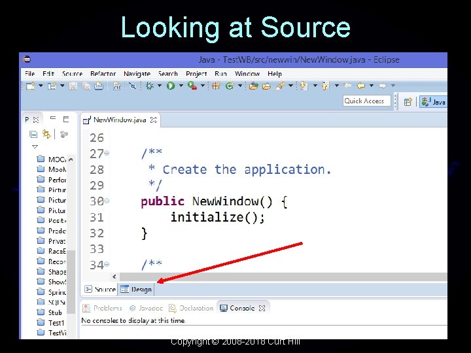This screenshot has width=471, height=353.
Task: Toggle Skip All Breakpoints icon
Action: 132,86
